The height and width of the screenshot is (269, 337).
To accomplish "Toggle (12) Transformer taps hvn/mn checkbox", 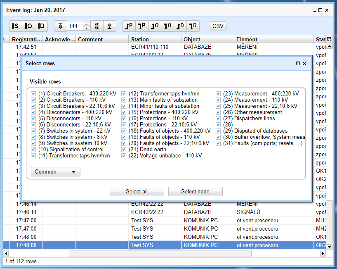I will (x=124, y=94).
